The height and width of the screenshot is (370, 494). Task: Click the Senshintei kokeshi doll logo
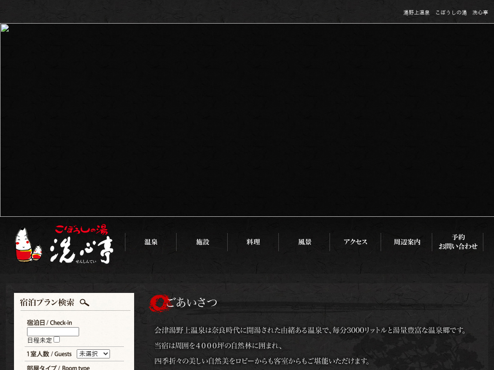(64, 244)
